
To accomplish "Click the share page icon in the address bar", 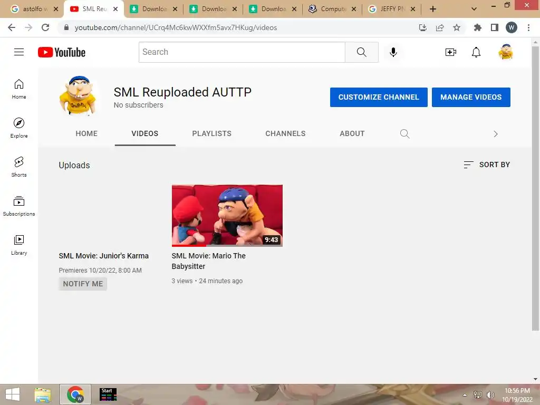I will 440,27.
